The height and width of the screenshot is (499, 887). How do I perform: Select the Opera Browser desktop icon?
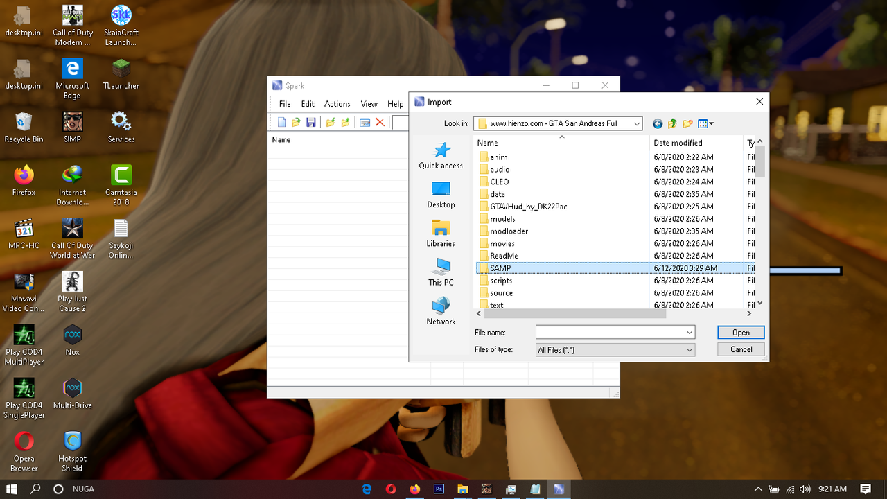[24, 452]
